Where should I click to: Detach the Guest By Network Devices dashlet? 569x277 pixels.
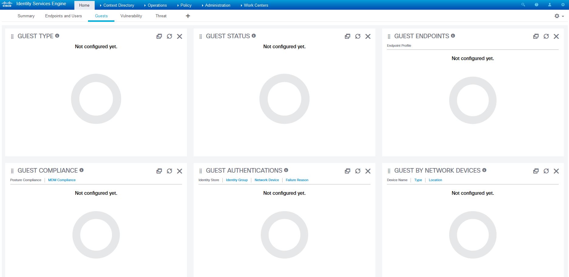(536, 171)
